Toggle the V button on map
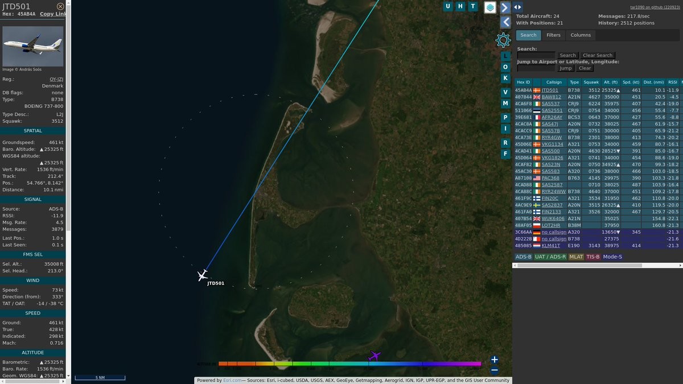The height and width of the screenshot is (384, 683). click(x=505, y=92)
